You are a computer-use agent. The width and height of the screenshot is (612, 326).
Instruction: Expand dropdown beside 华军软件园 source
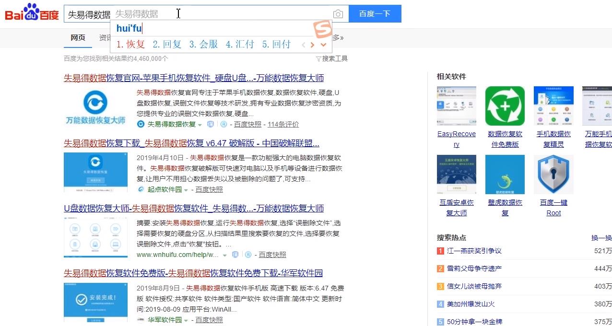pos(186,320)
